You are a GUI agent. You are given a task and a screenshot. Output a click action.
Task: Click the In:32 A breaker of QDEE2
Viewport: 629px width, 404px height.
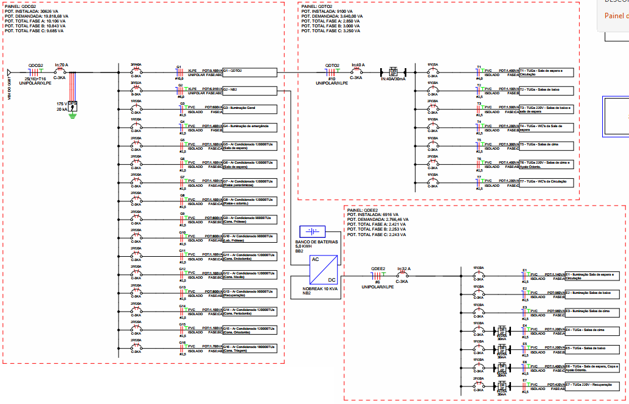coord(402,276)
